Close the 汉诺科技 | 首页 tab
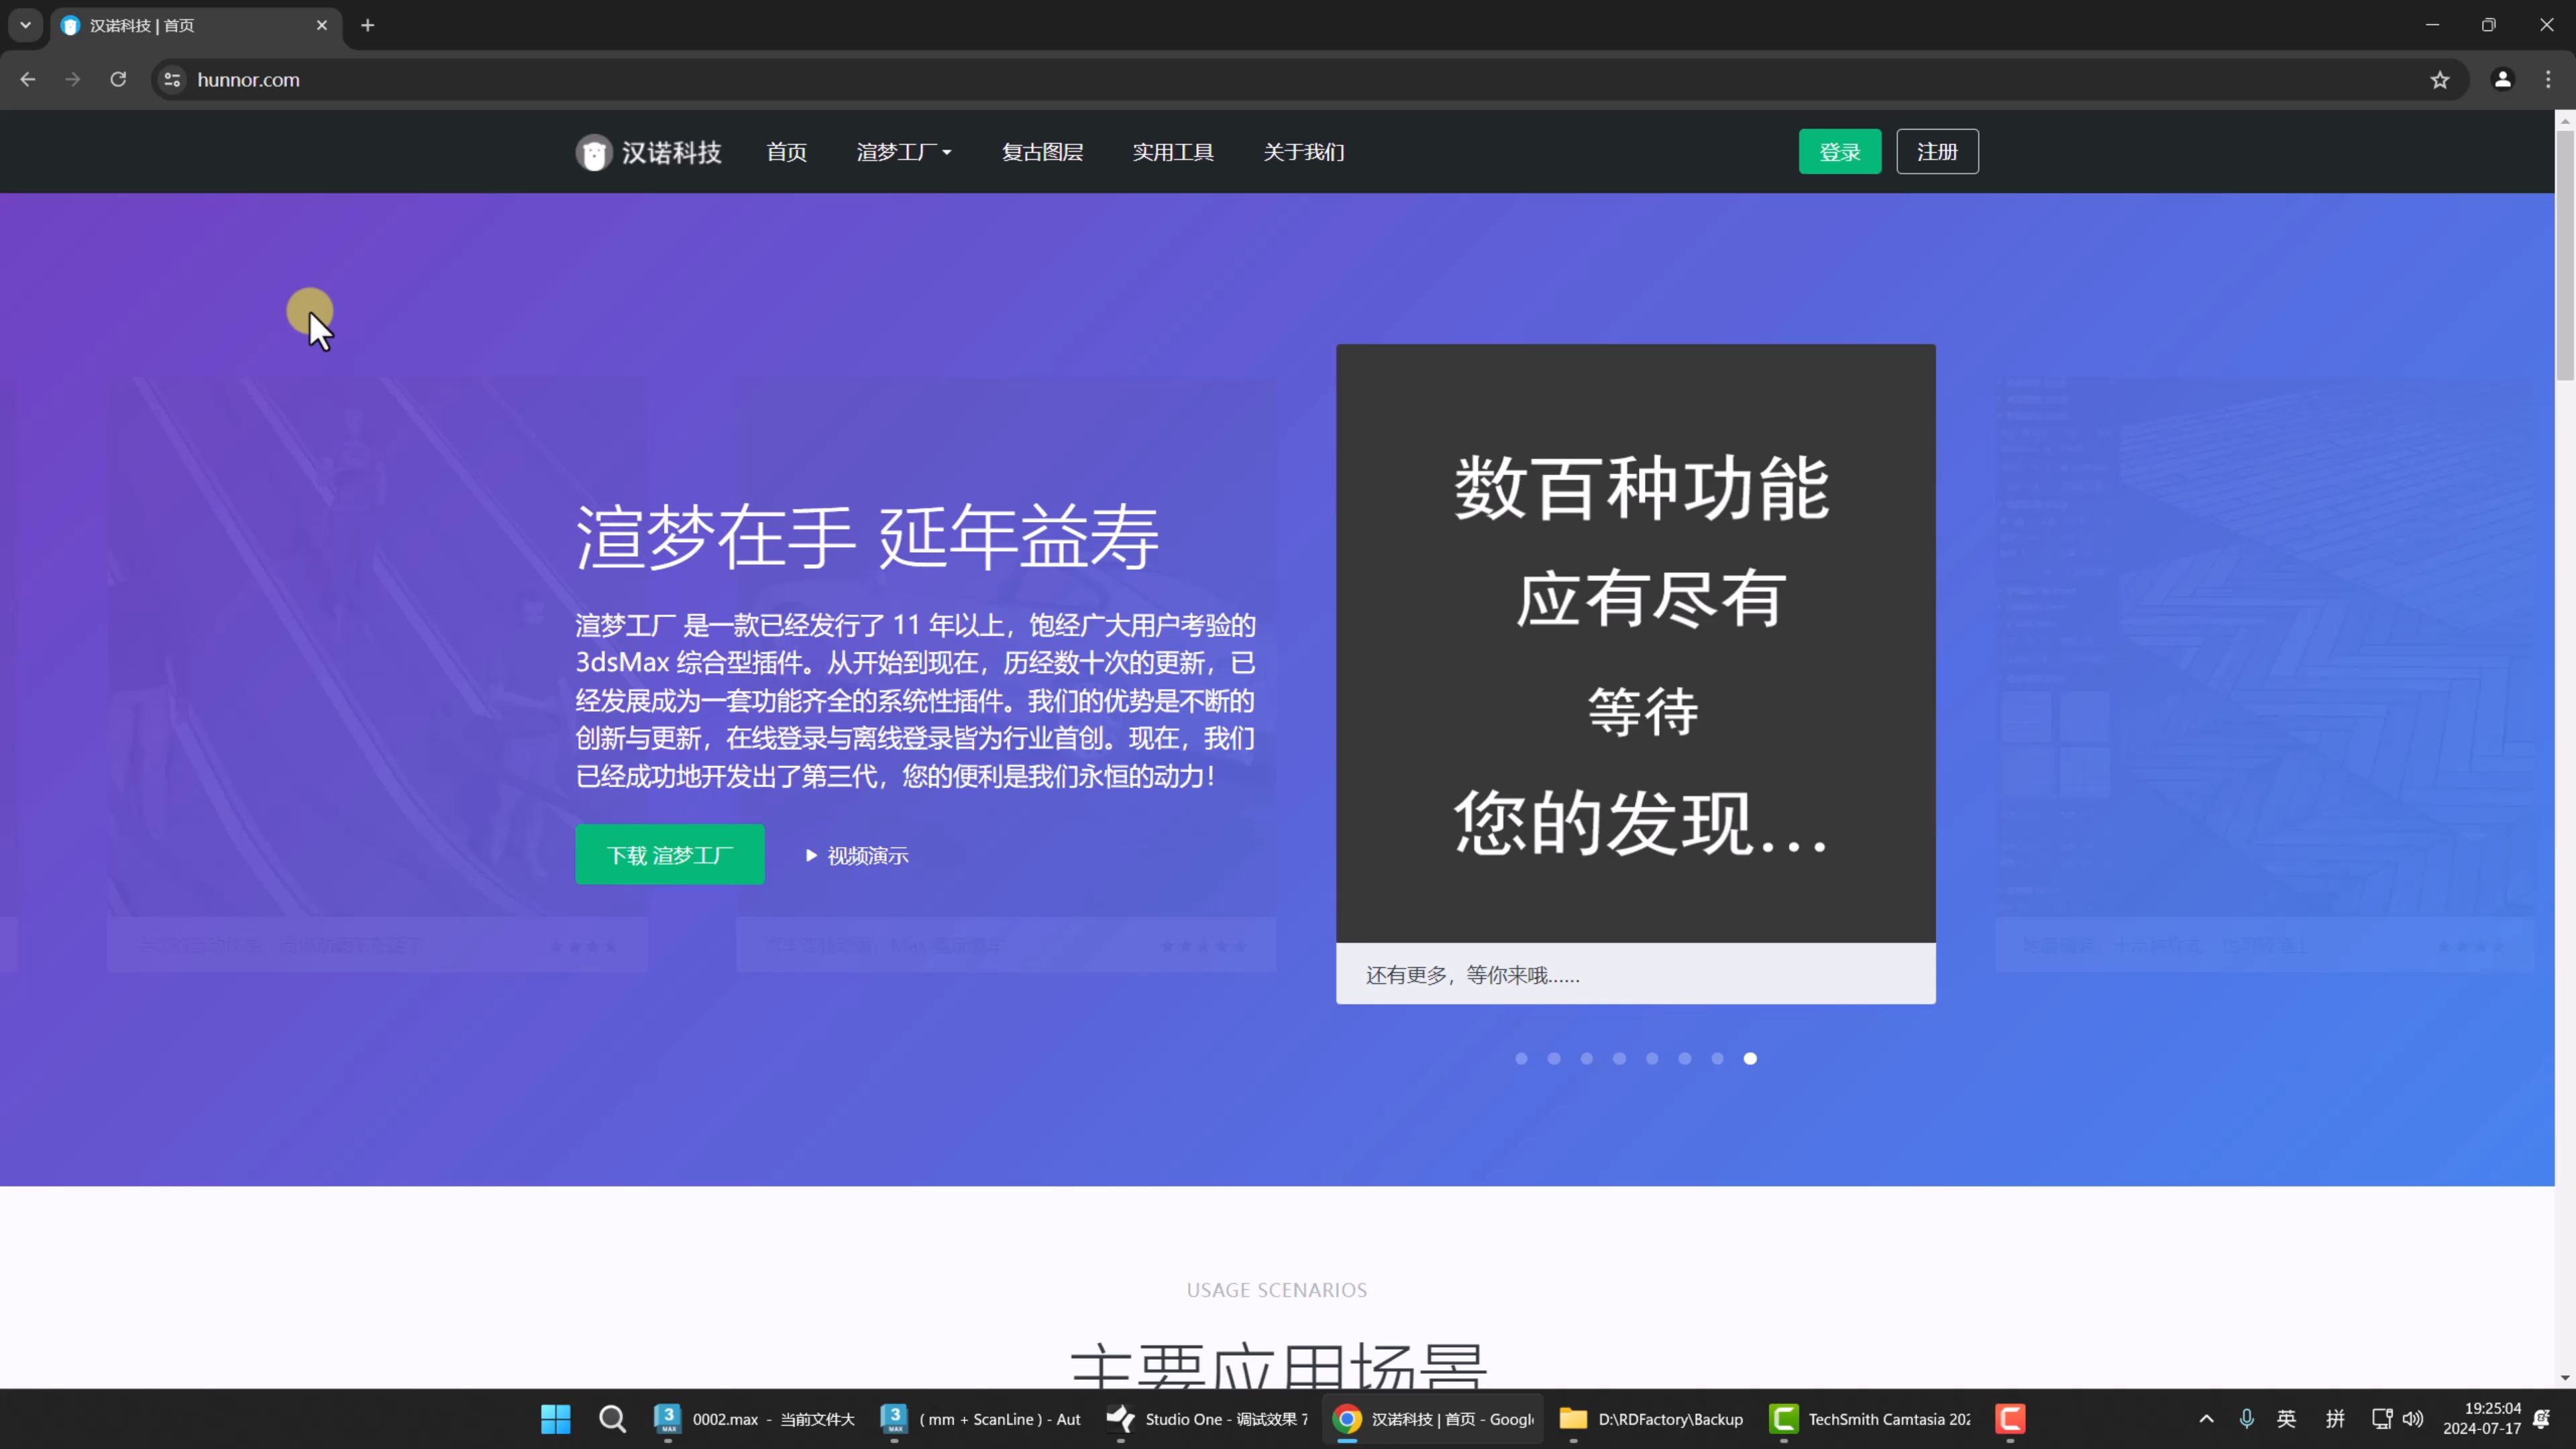This screenshot has width=2576, height=1449. click(322, 25)
